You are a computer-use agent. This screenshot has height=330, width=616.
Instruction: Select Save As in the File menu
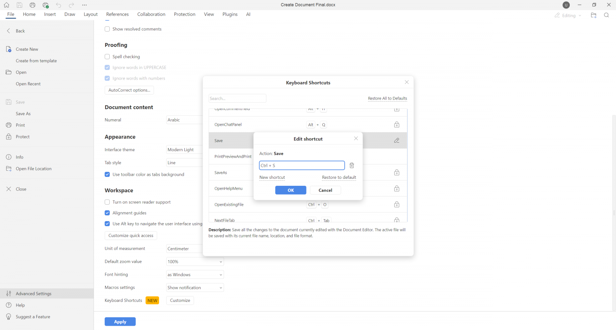tap(23, 114)
